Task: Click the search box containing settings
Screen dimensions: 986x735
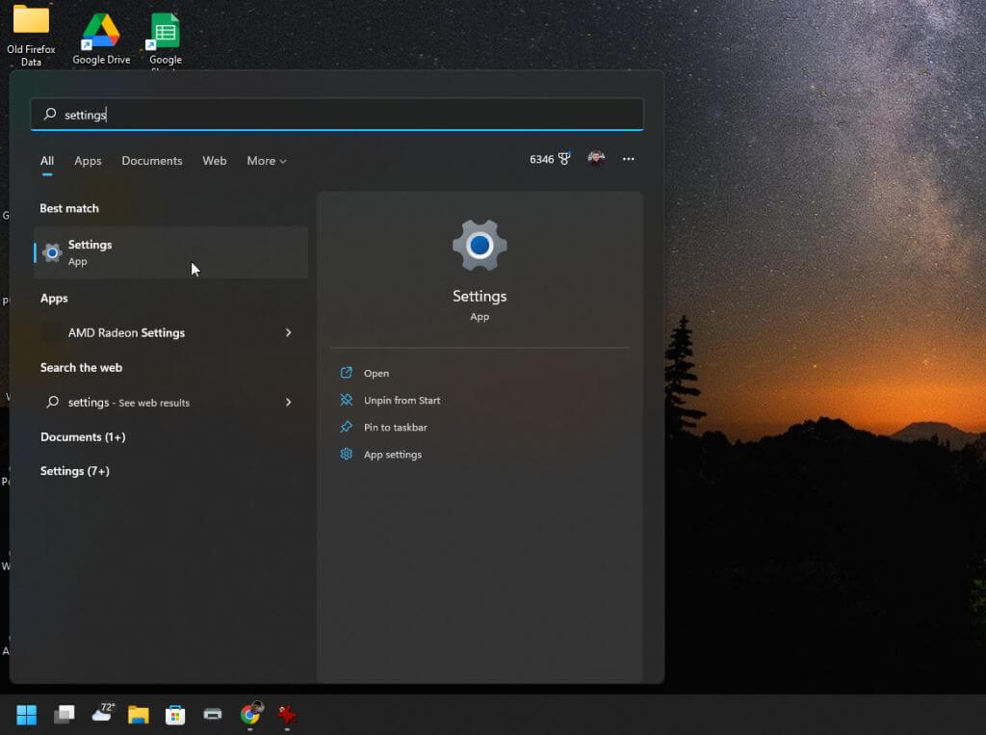Action: click(x=337, y=115)
